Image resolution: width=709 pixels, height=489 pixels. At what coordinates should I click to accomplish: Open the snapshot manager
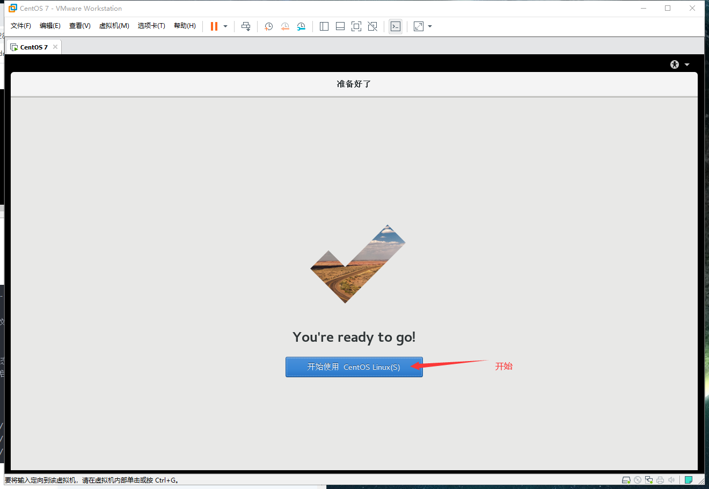pos(301,26)
